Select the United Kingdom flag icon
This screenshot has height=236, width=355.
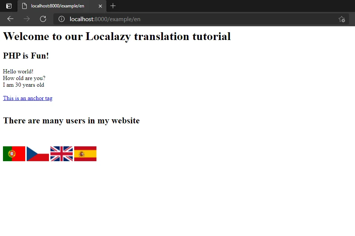point(61,153)
